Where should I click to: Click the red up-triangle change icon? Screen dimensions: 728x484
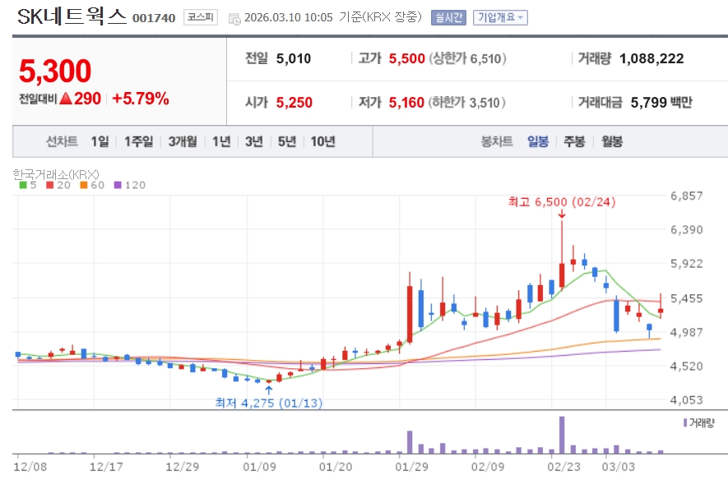66,99
